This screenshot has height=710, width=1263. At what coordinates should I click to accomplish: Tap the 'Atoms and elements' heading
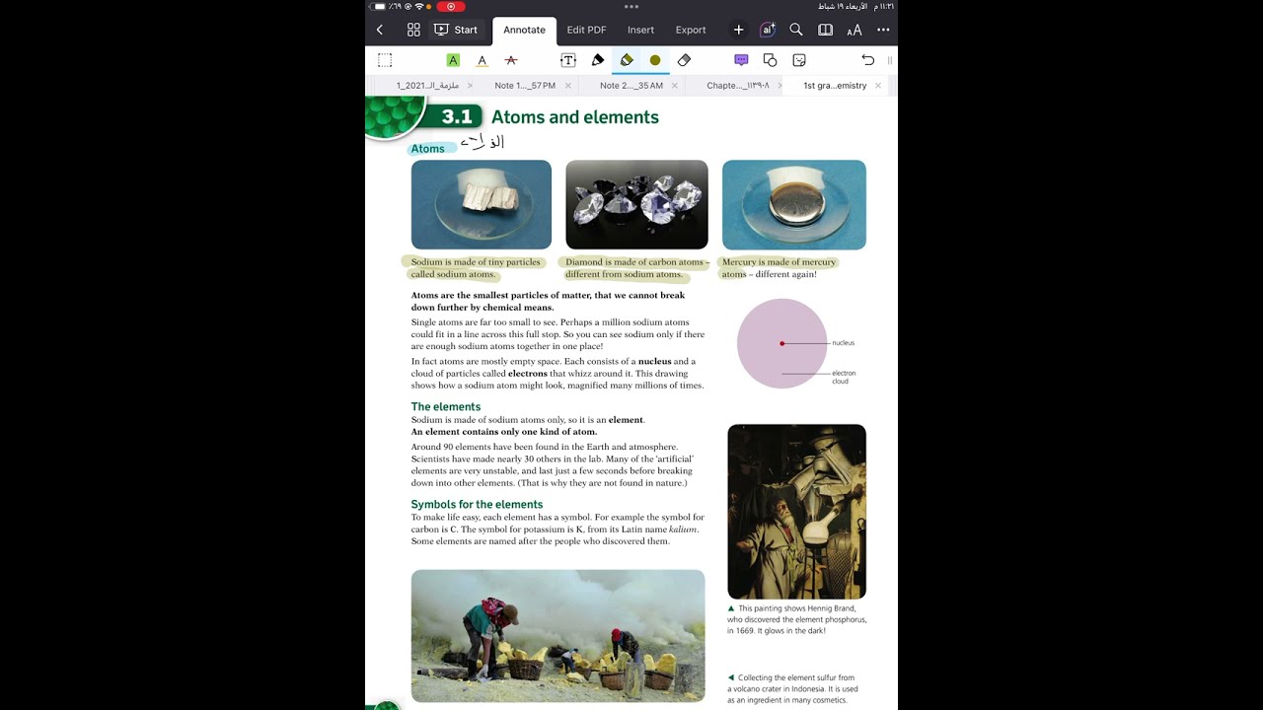tap(575, 117)
